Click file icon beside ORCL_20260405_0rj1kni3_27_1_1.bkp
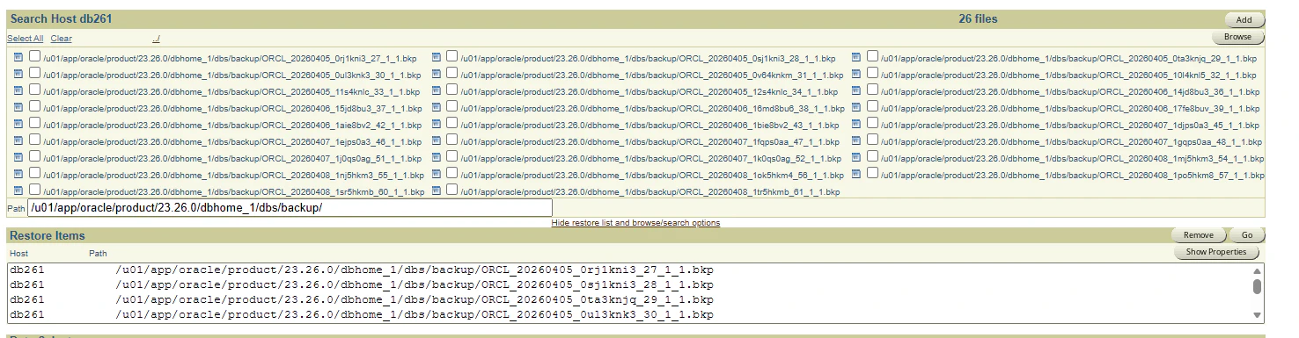 click(x=18, y=57)
